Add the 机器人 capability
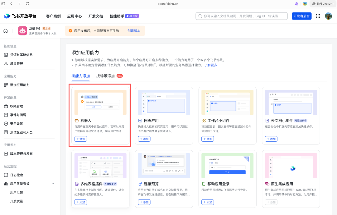Viewport: 337px width, 215px height. [x=80, y=139]
